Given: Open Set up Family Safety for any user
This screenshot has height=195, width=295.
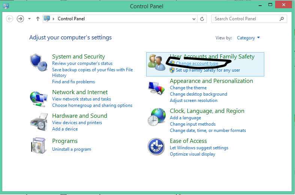Looking at the screenshot, I should [208, 70].
